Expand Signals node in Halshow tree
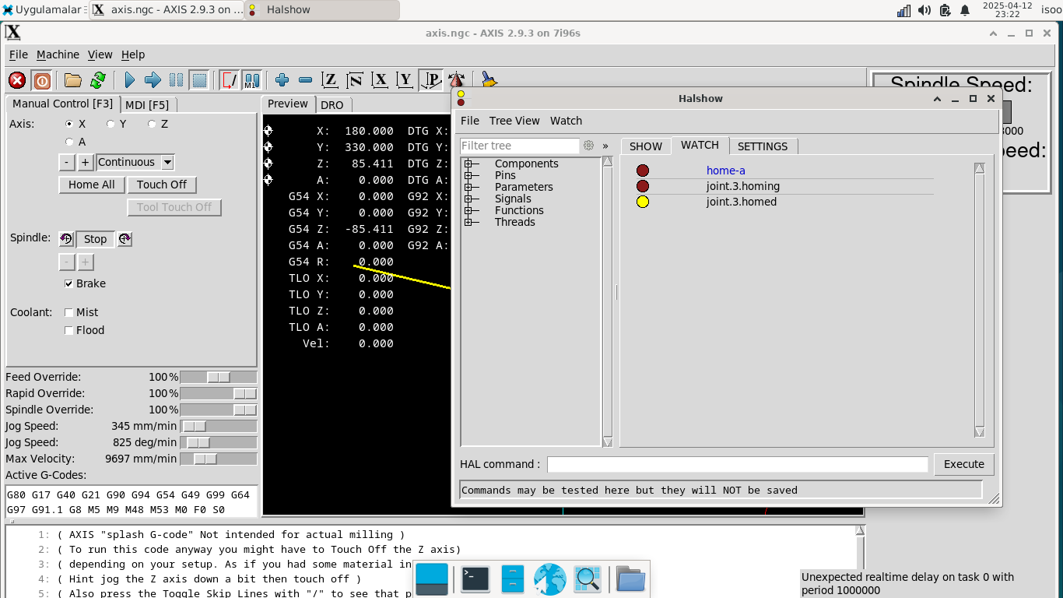This screenshot has width=1063, height=598. click(x=468, y=199)
